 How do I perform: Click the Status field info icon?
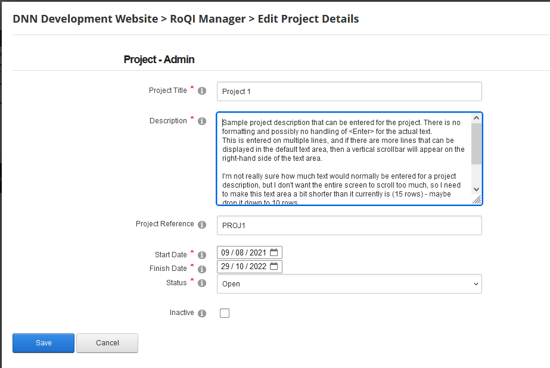pyautogui.click(x=202, y=282)
